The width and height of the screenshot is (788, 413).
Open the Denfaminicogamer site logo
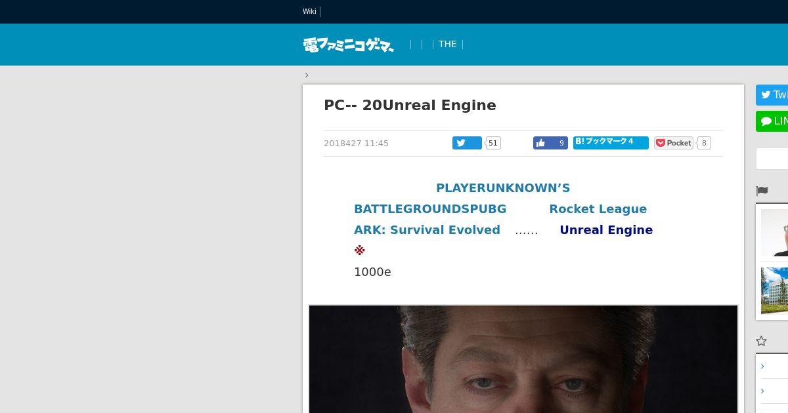point(348,45)
